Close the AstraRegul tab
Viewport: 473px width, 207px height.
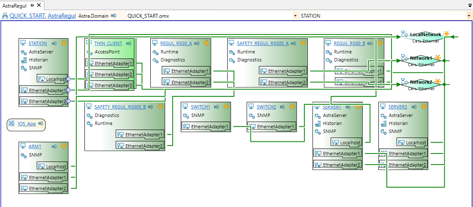tap(39, 5)
